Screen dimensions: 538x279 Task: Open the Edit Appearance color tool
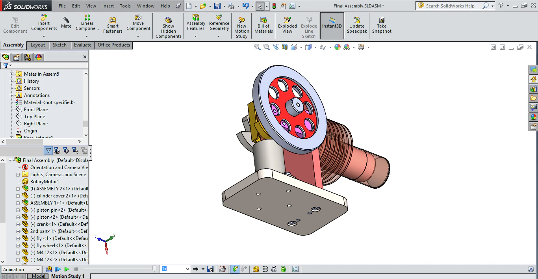[x=337, y=47]
